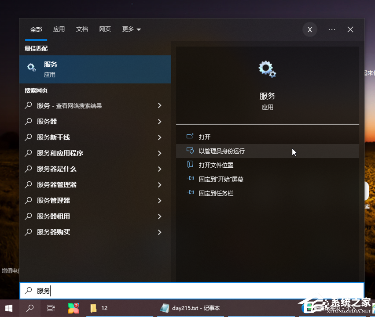Expand arrow for 服务和应用程序
The height and width of the screenshot is (317, 375).
click(x=159, y=153)
